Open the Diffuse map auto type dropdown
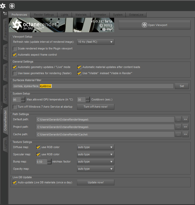 pyautogui.click(x=96, y=147)
